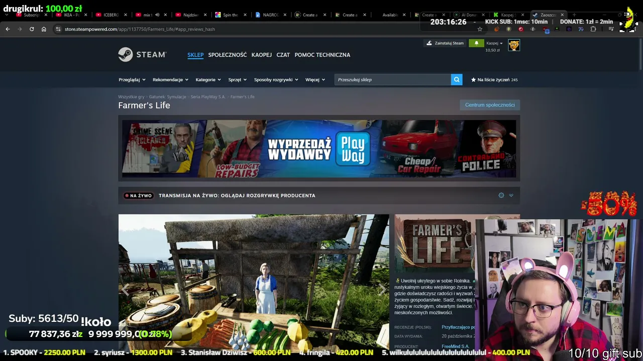Screen dimensions: 643x361
Task: Click the browser address bar URL
Action: coord(140,29)
